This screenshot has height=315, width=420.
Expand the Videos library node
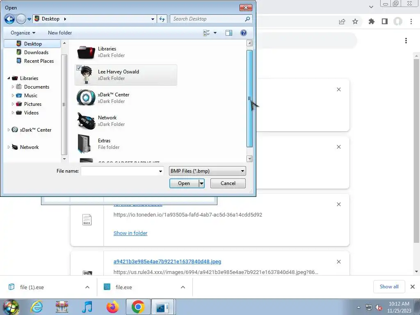tap(13, 112)
